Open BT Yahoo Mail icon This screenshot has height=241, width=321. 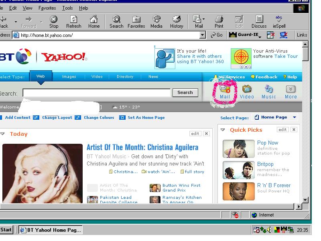tap(225, 92)
